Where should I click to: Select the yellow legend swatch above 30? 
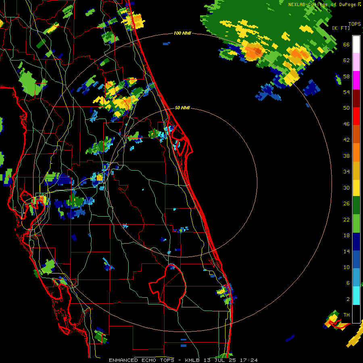pos(356,188)
